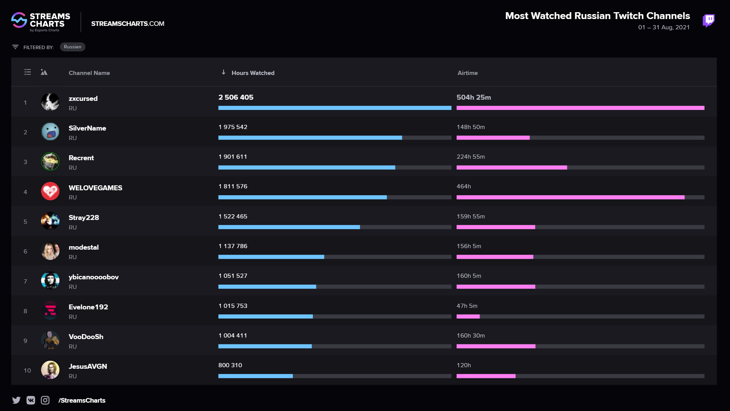Image resolution: width=730 pixels, height=411 pixels.
Task: Sort by Channel Name header
Action: 89,73
